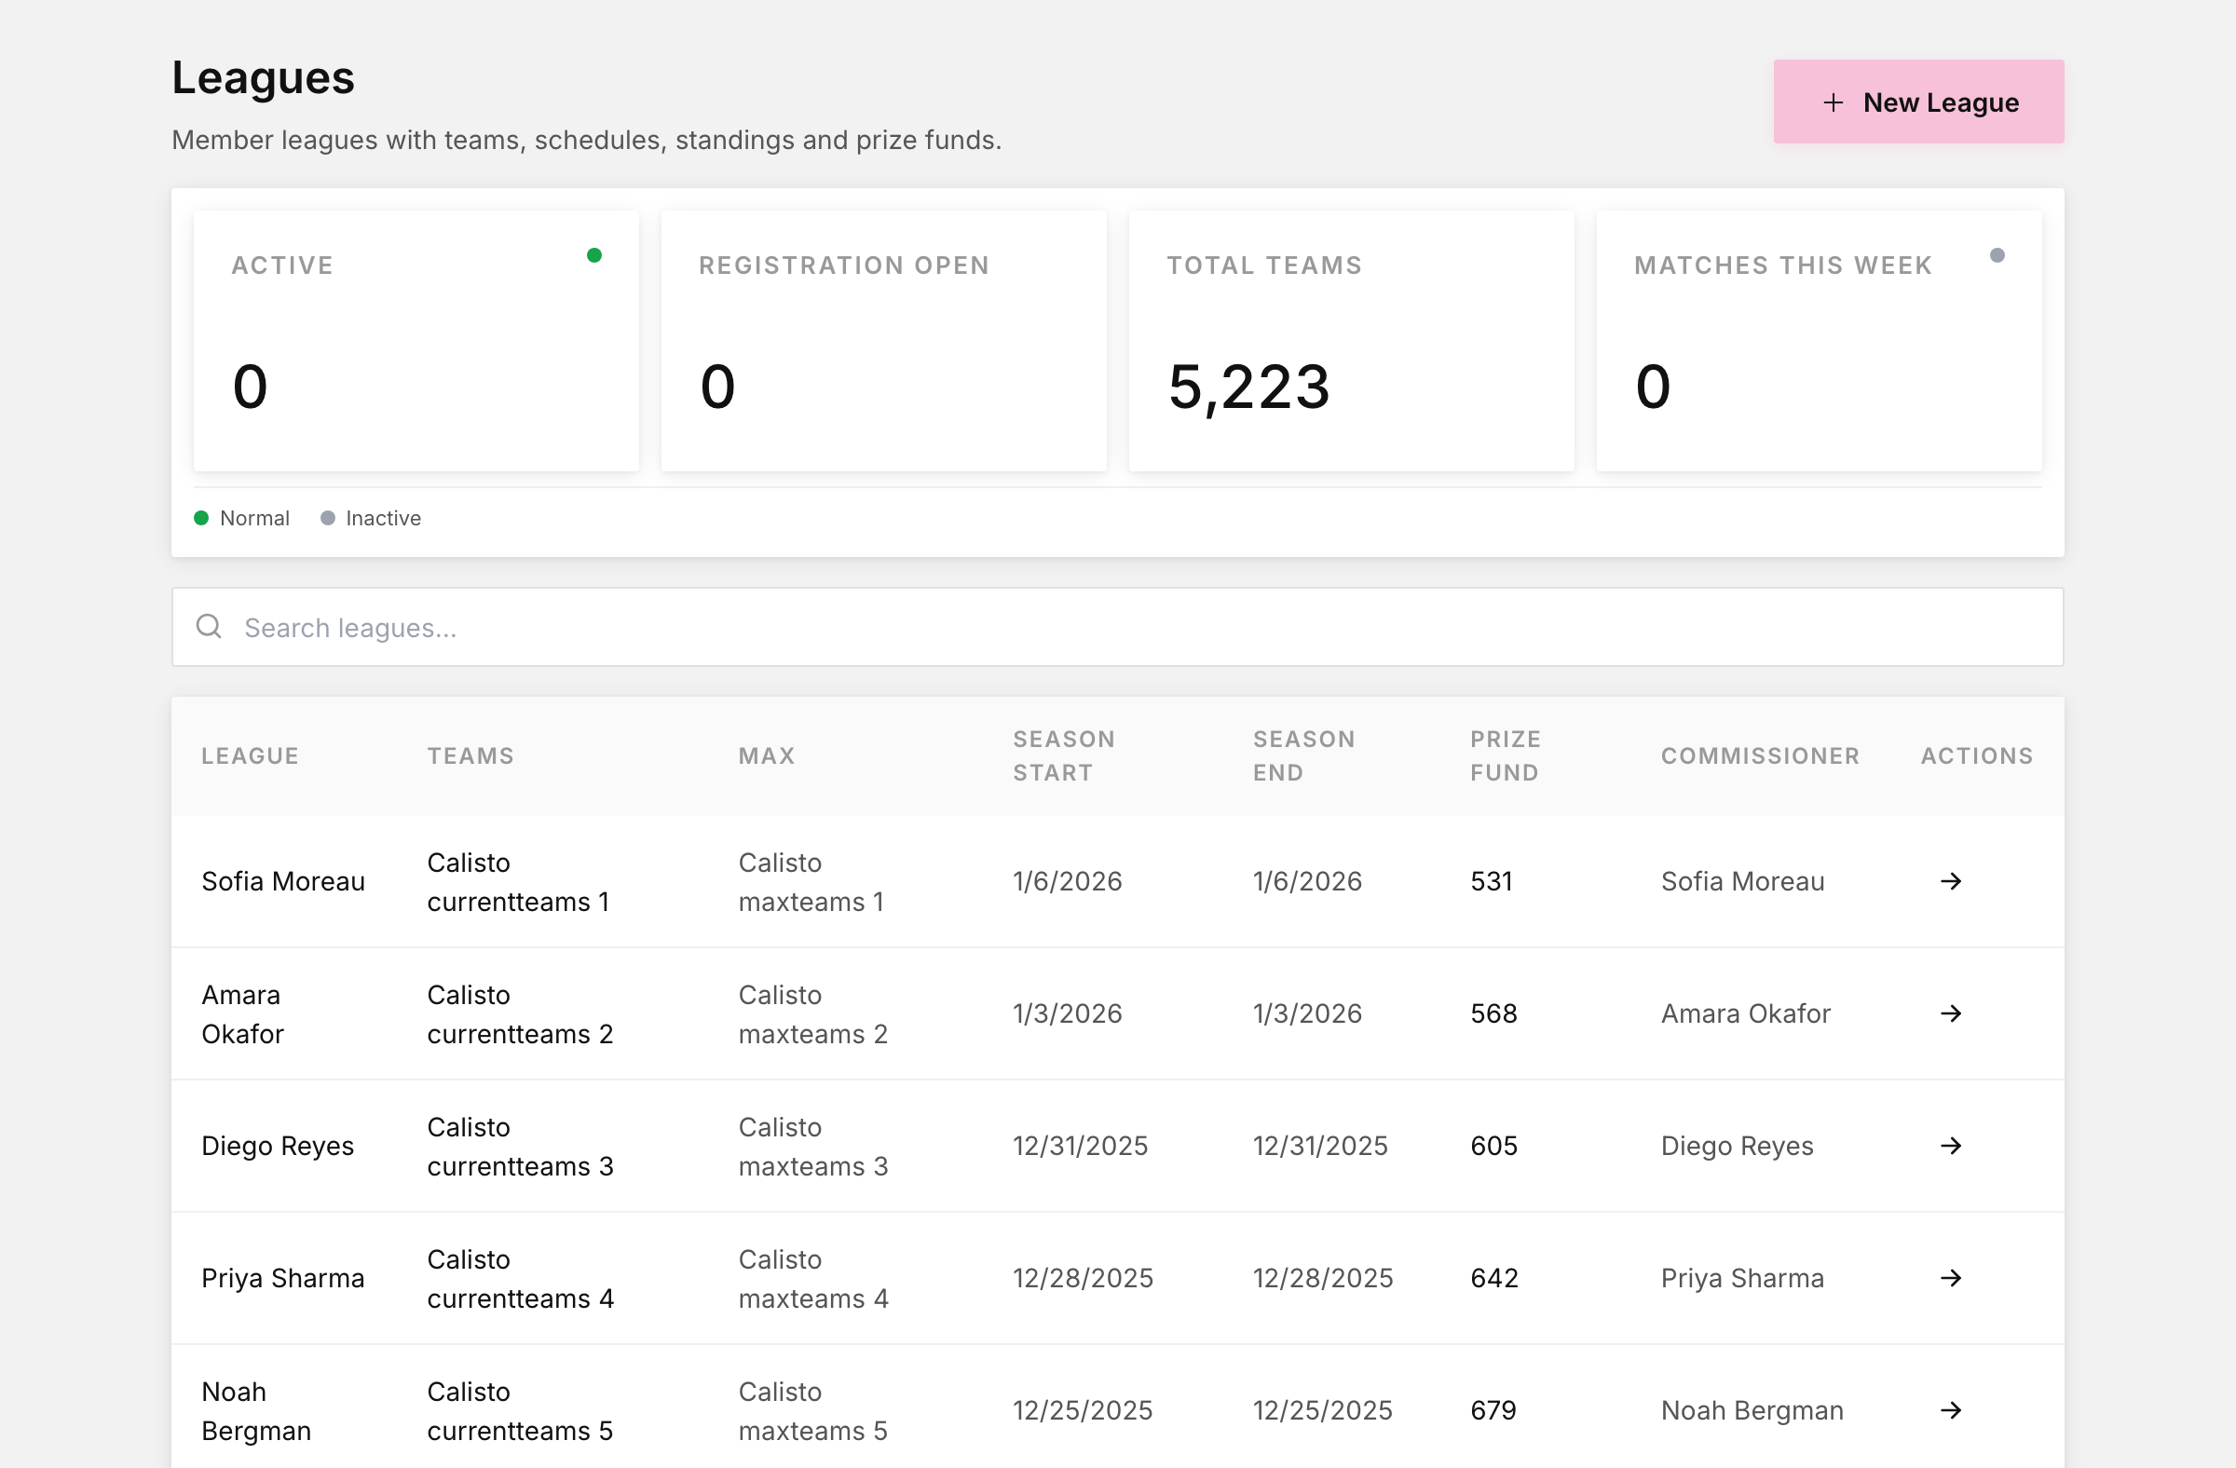Sort by the Teams column header
Screen dimensions: 2236x1468
pyautogui.click(x=470, y=756)
